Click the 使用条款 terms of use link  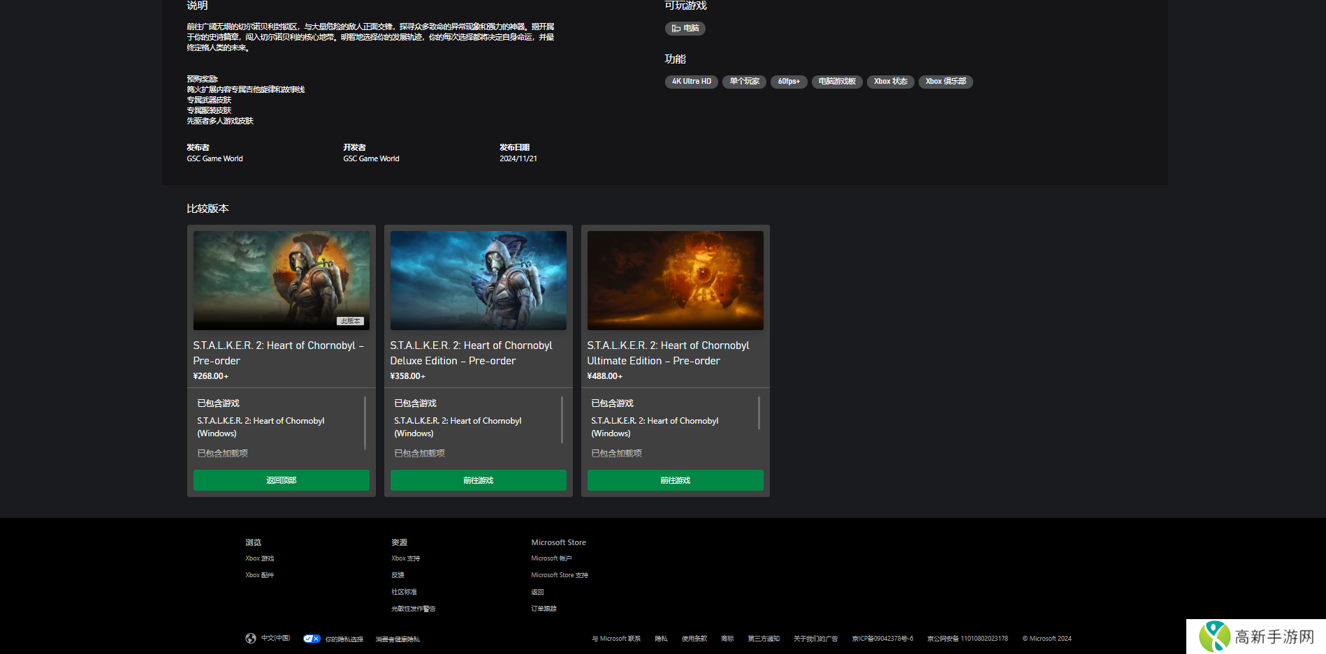[x=694, y=639]
